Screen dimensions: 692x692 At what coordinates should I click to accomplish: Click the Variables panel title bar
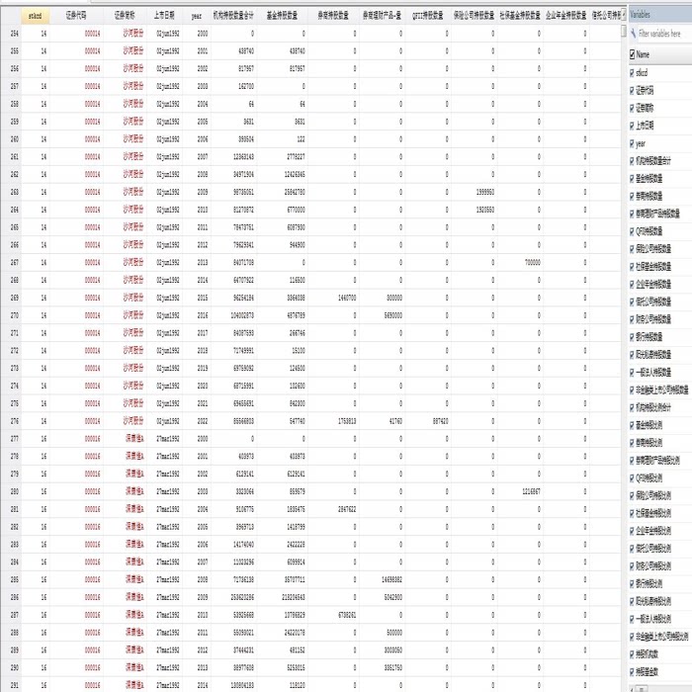tap(660, 14)
